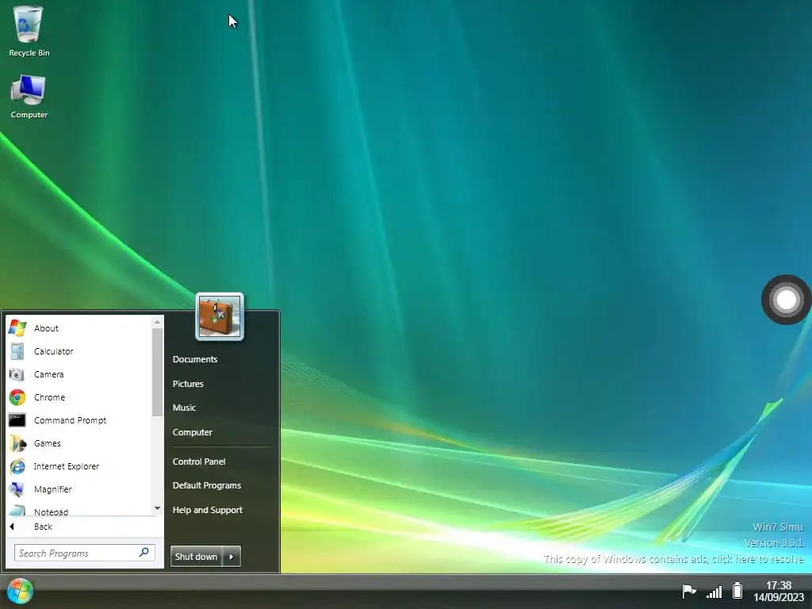The image size is (812, 609).
Task: Open Pictures in the Start menu
Action: pos(188,384)
